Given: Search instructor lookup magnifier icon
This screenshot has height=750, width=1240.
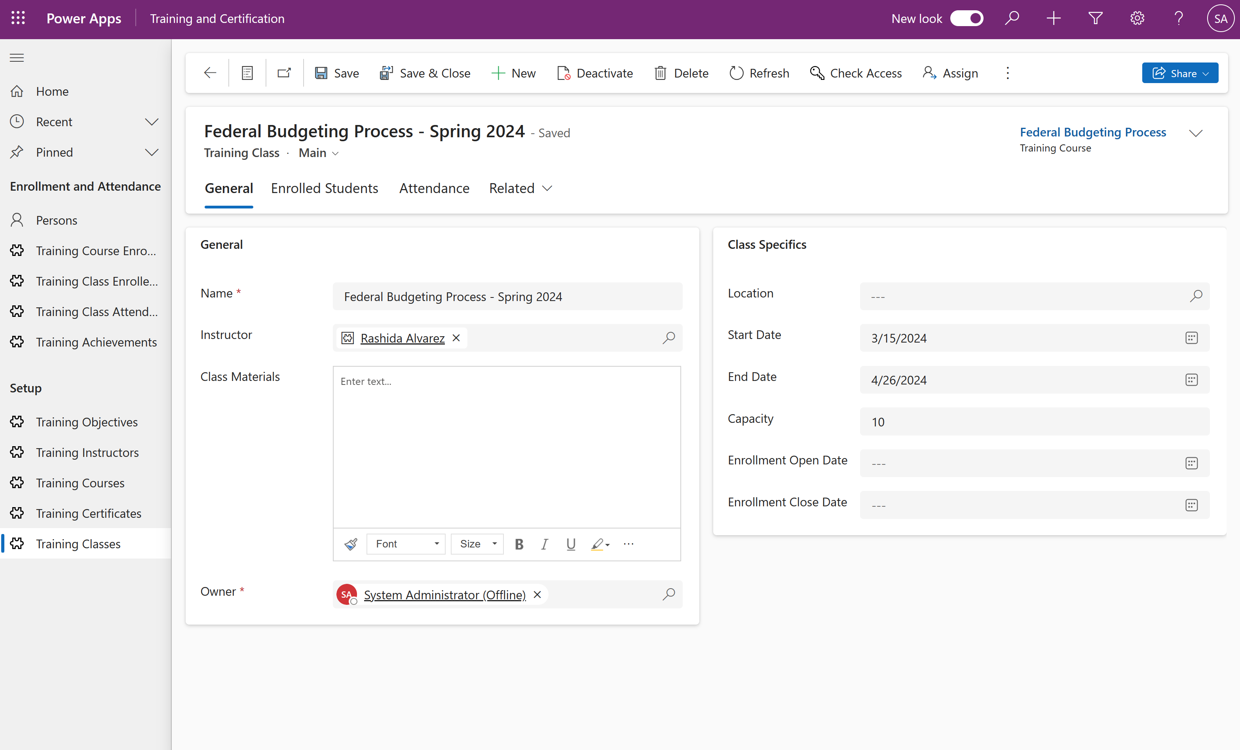Looking at the screenshot, I should click(x=668, y=338).
